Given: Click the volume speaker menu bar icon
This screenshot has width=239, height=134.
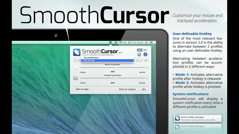Looking at the screenshot, I should pos(125,42).
